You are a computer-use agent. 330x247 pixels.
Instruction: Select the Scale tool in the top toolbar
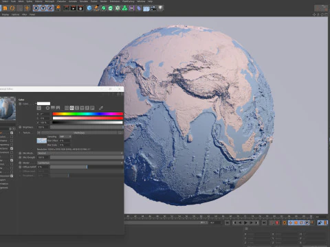pyautogui.click(x=5, y=8)
